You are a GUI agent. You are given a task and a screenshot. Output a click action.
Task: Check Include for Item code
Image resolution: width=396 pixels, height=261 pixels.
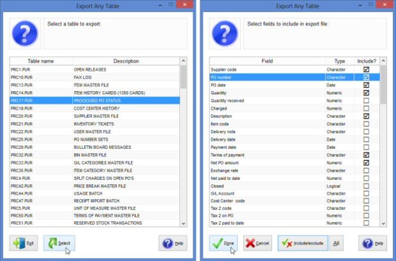point(366,124)
